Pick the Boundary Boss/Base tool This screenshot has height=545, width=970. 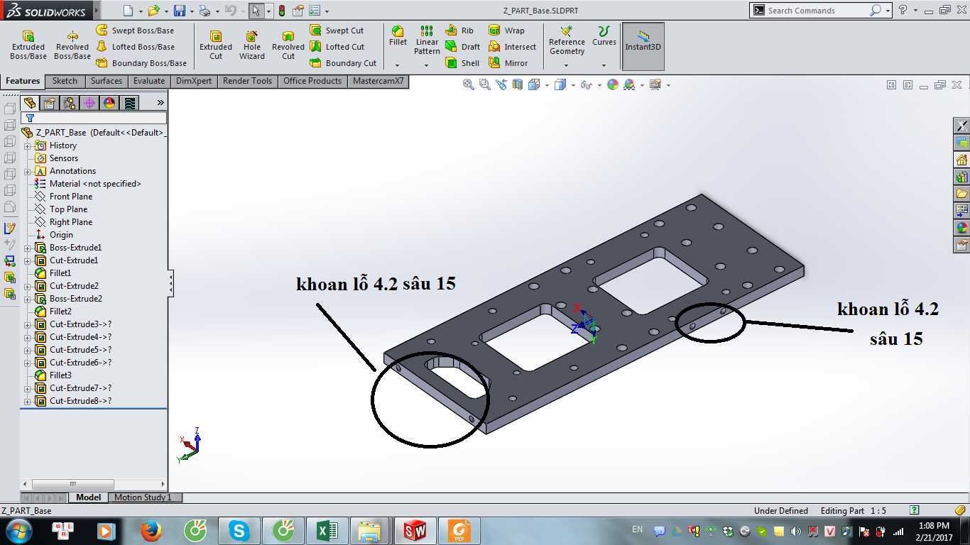141,63
